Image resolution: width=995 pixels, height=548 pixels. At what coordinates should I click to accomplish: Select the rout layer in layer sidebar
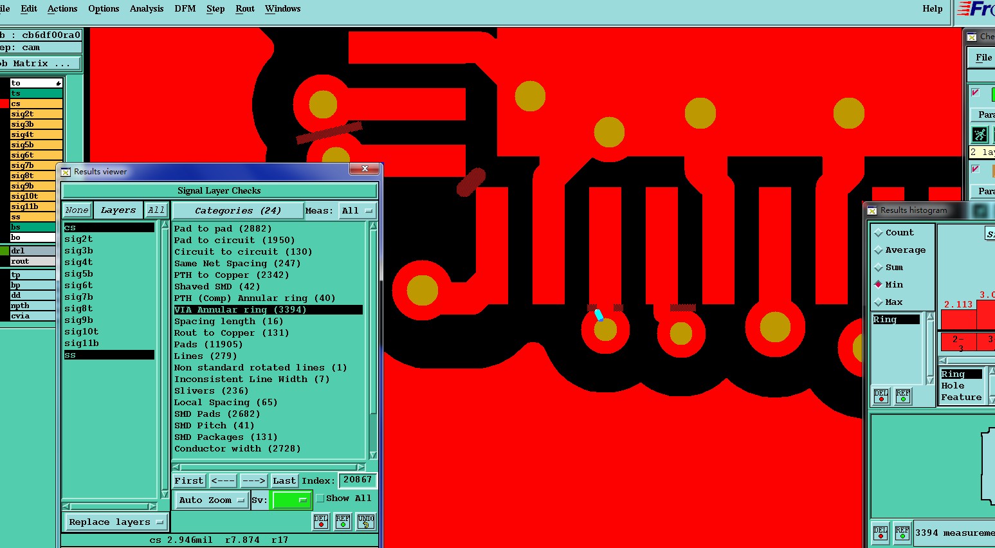[36, 261]
